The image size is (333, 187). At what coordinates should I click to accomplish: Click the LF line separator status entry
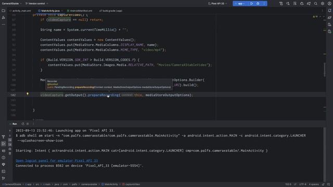[295, 184]
